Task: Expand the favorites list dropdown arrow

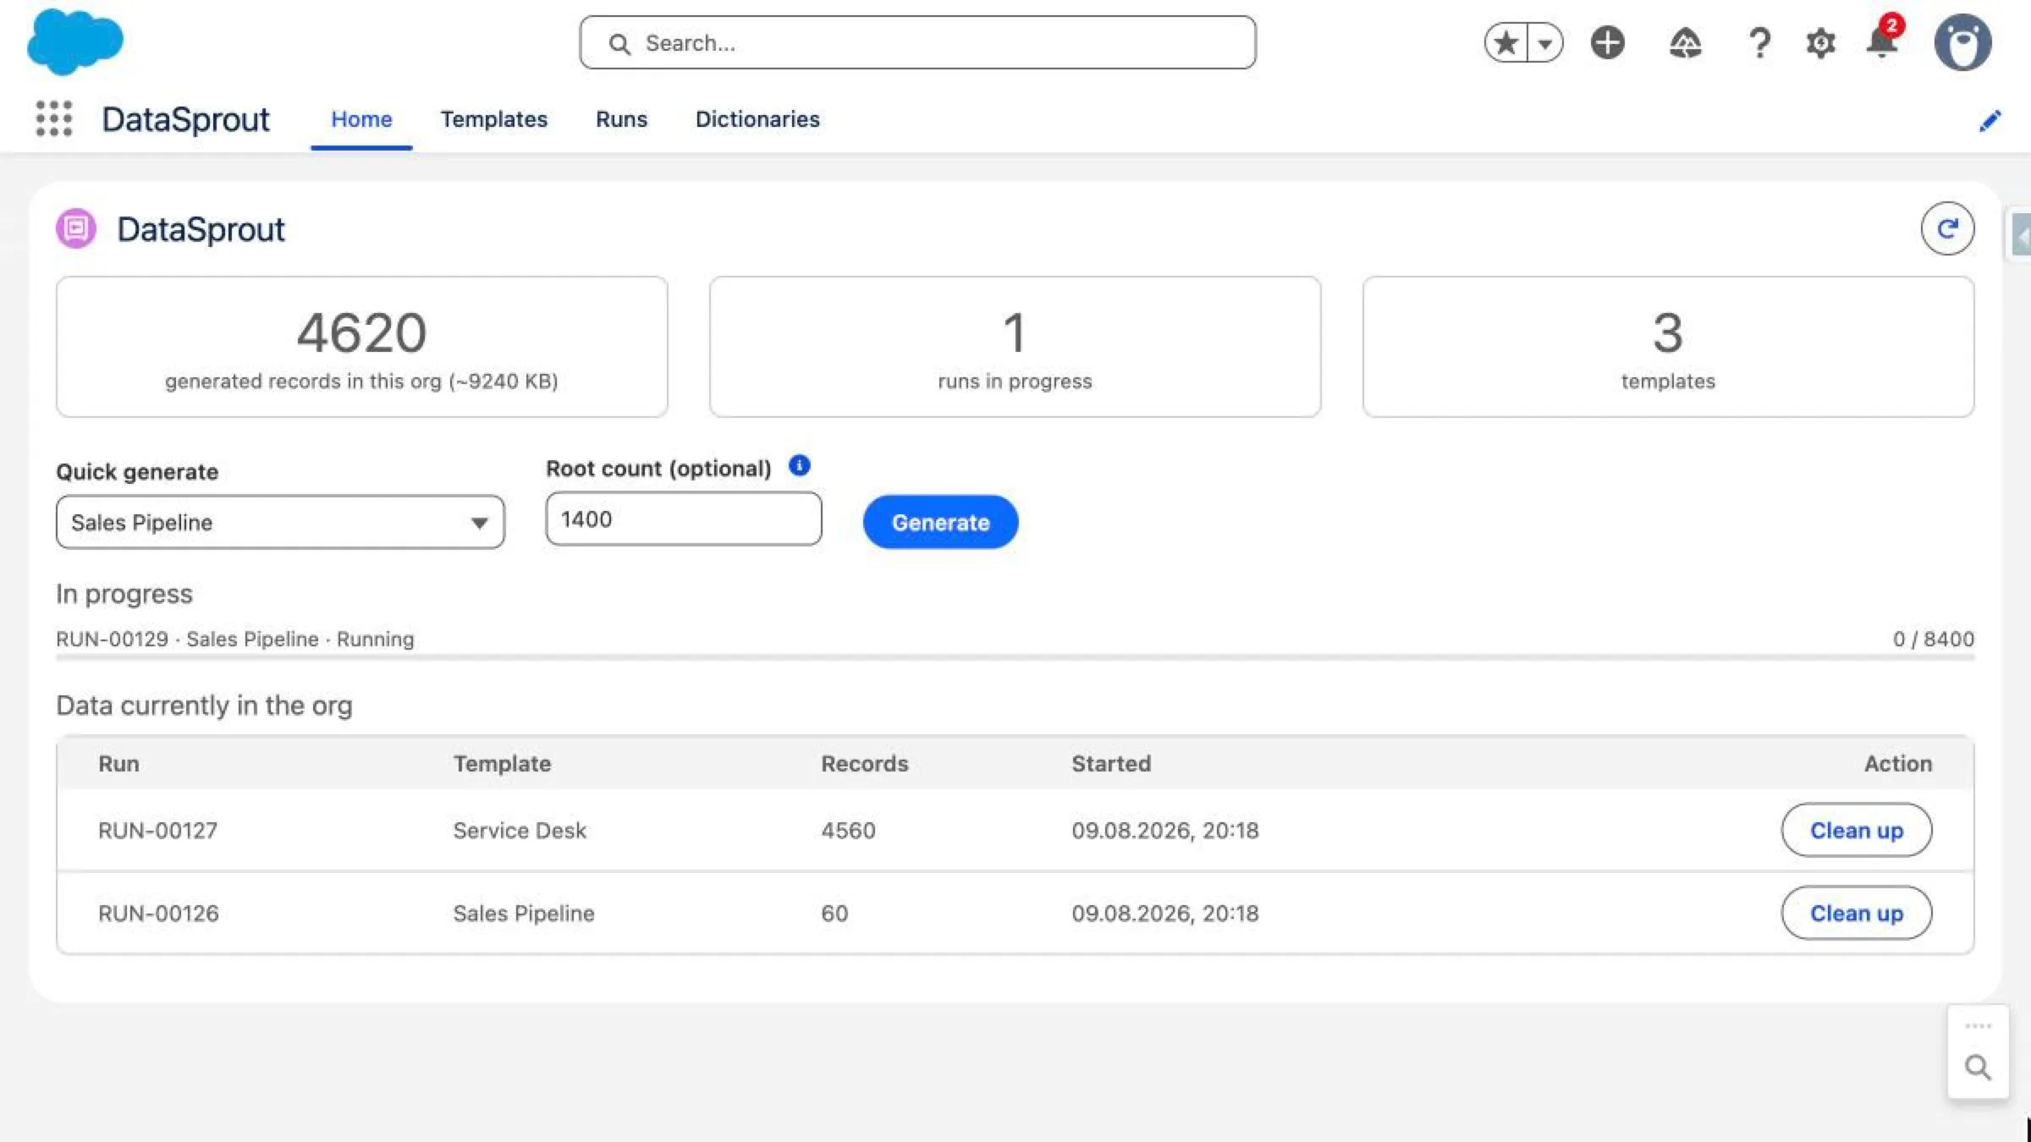Action: pos(1545,42)
